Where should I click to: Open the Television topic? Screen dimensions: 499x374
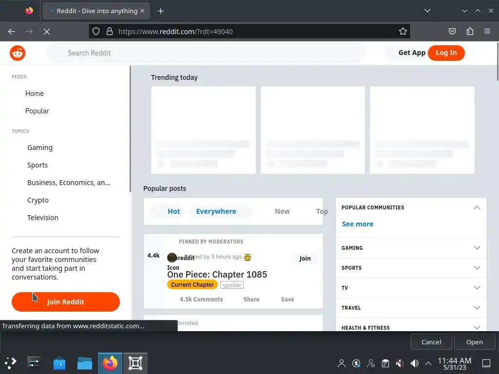coord(43,218)
